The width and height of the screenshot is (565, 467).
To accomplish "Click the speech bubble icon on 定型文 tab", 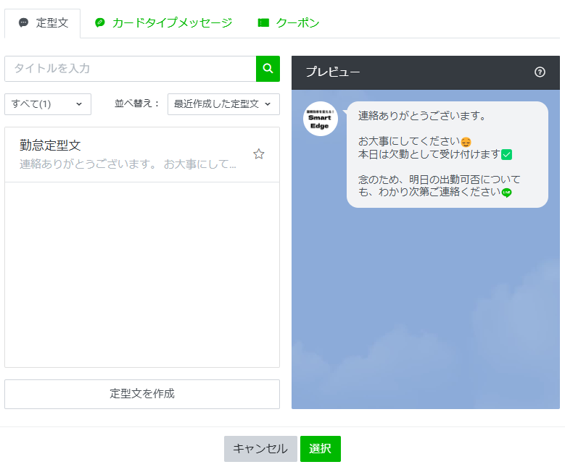I will (x=23, y=22).
